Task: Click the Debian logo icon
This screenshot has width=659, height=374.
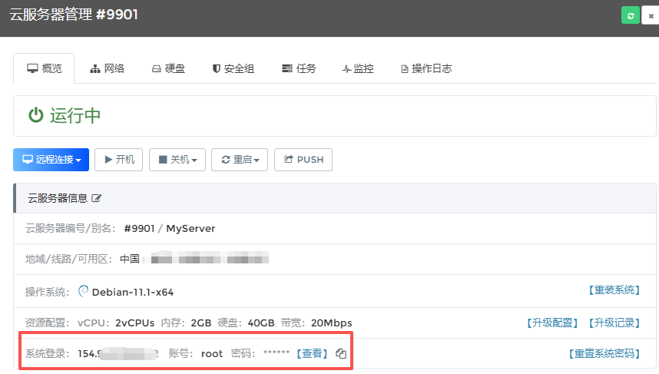Action: pos(84,291)
